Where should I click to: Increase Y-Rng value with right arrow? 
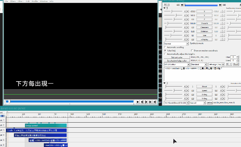pyautogui.click(x=187, y=99)
